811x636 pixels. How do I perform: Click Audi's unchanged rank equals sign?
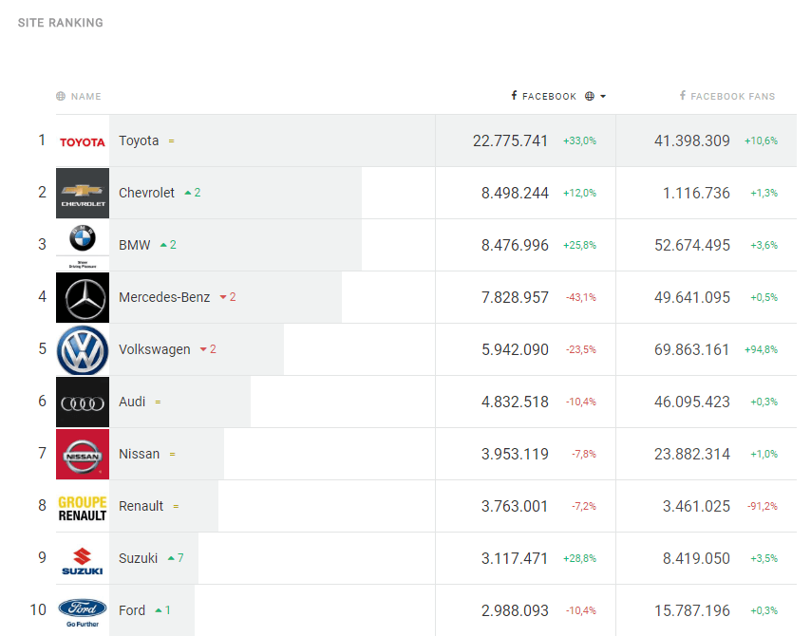click(x=158, y=402)
